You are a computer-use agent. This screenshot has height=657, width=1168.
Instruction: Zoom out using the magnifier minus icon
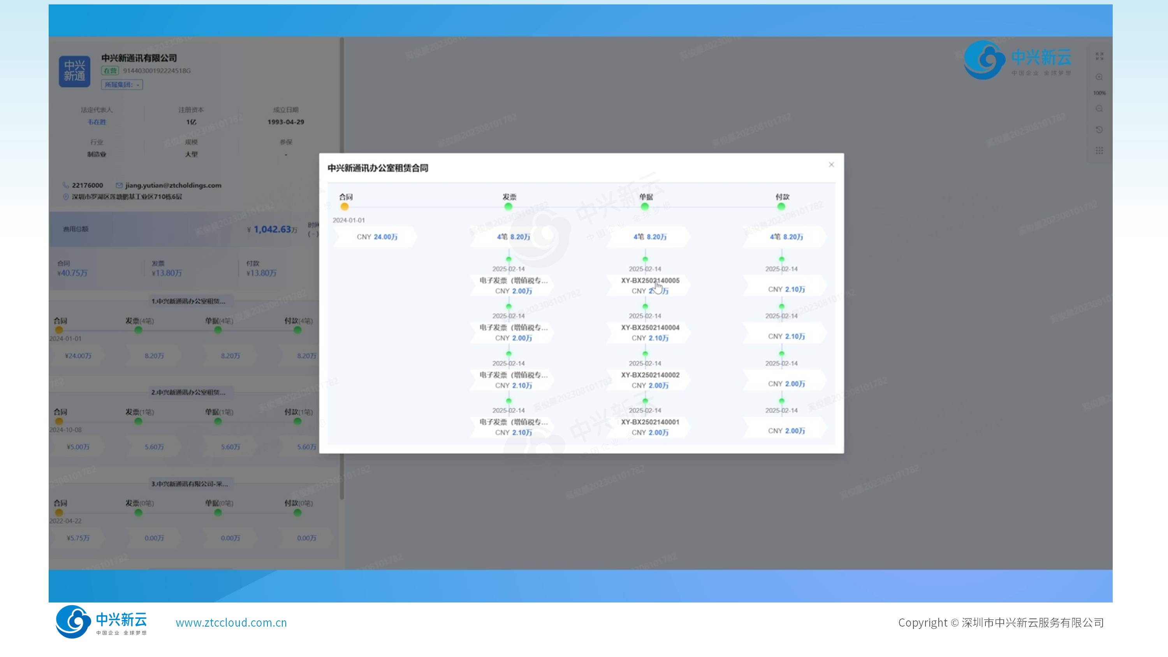pos(1099,109)
